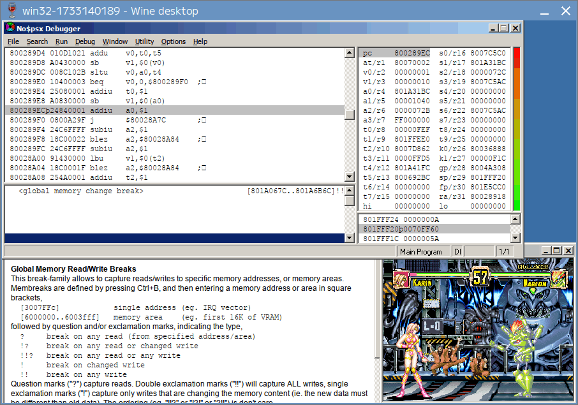This screenshot has height=405, width=578.
Task: Minimize the game display window
Action: (546, 251)
